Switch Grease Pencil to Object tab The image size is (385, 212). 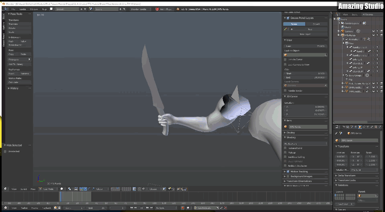tap(316, 24)
